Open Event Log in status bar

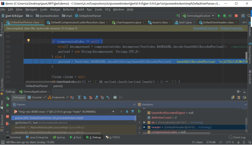point(237,137)
